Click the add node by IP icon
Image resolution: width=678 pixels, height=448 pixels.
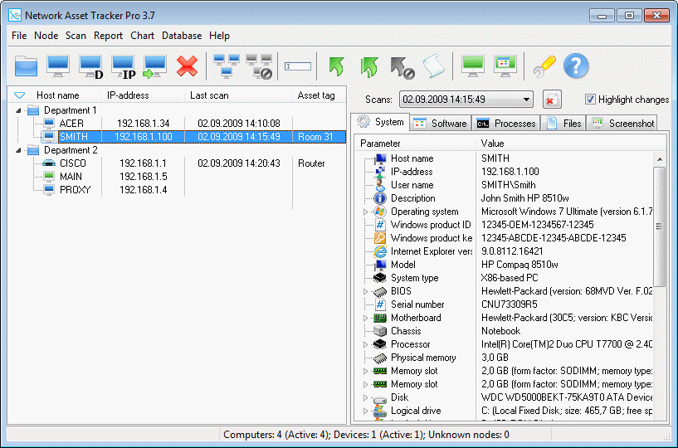[x=123, y=67]
